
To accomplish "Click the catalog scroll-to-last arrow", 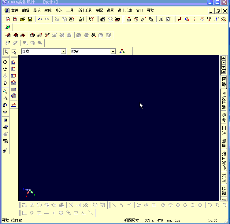I will [224, 72].
